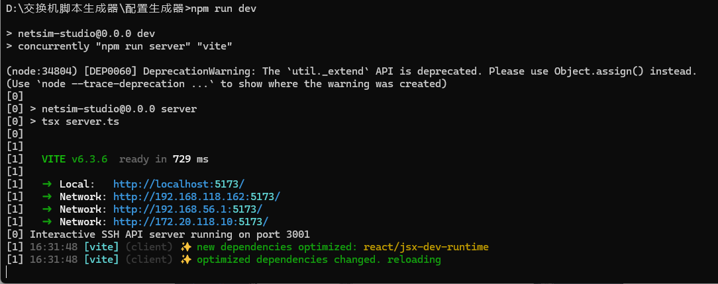This screenshot has width=718, height=284.
Task: Open the Network URL http://172.20.118.10:5173/
Action: pos(190,222)
